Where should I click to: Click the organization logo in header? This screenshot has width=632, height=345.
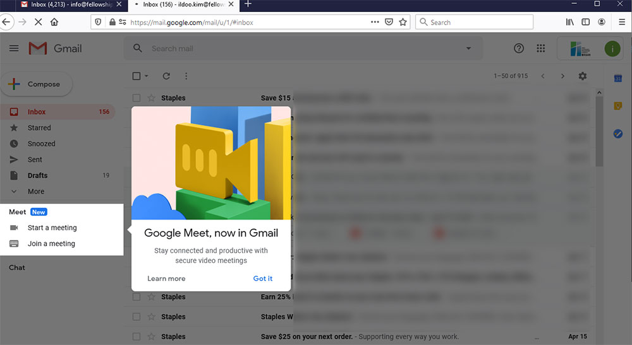(580, 49)
